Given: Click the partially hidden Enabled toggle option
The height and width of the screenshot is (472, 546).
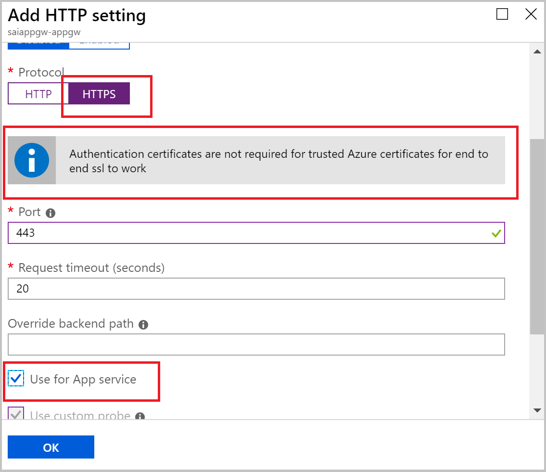Looking at the screenshot, I should tap(99, 45).
